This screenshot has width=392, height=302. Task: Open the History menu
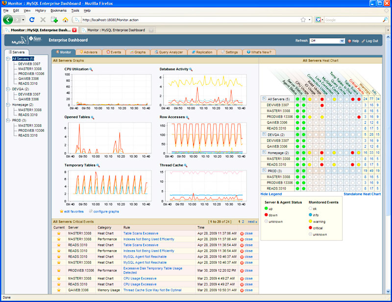click(x=41, y=10)
